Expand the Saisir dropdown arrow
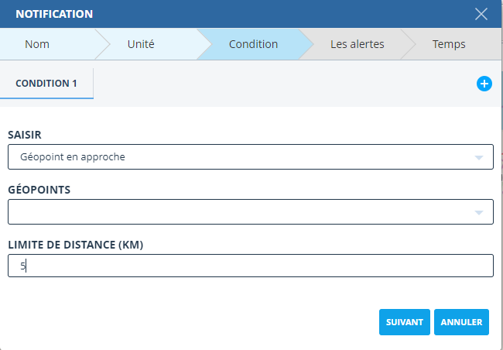The image size is (503, 350). tap(478, 157)
